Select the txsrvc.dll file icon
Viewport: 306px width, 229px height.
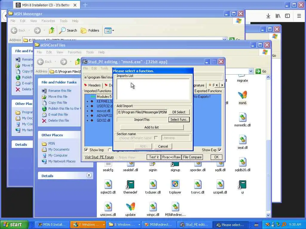pyautogui.click(x=198, y=184)
